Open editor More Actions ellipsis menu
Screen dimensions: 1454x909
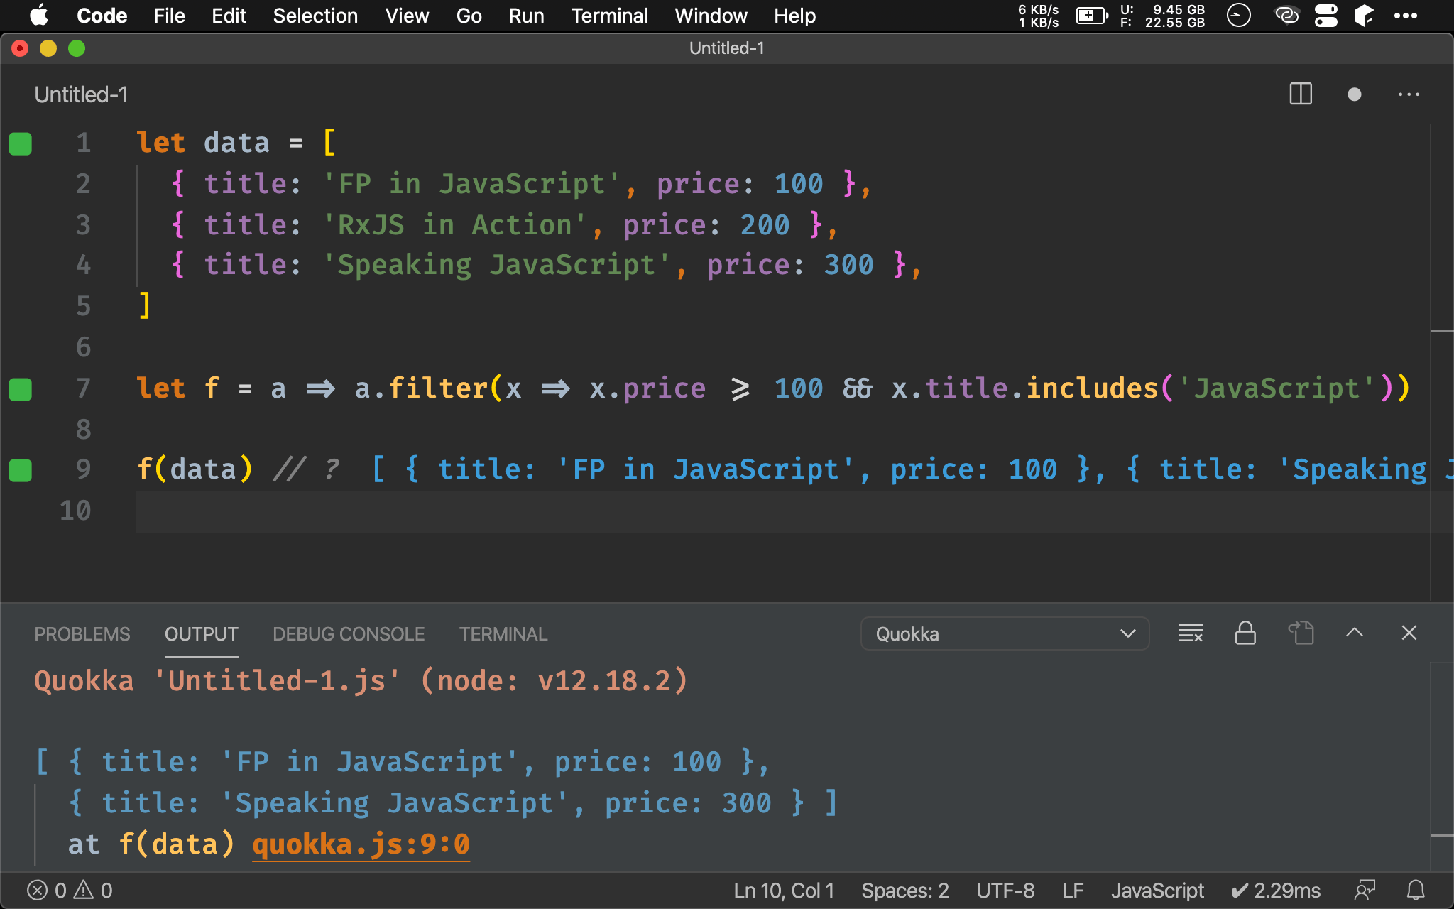tap(1409, 94)
